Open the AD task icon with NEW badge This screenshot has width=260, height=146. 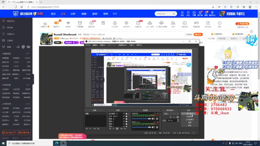point(92,23)
